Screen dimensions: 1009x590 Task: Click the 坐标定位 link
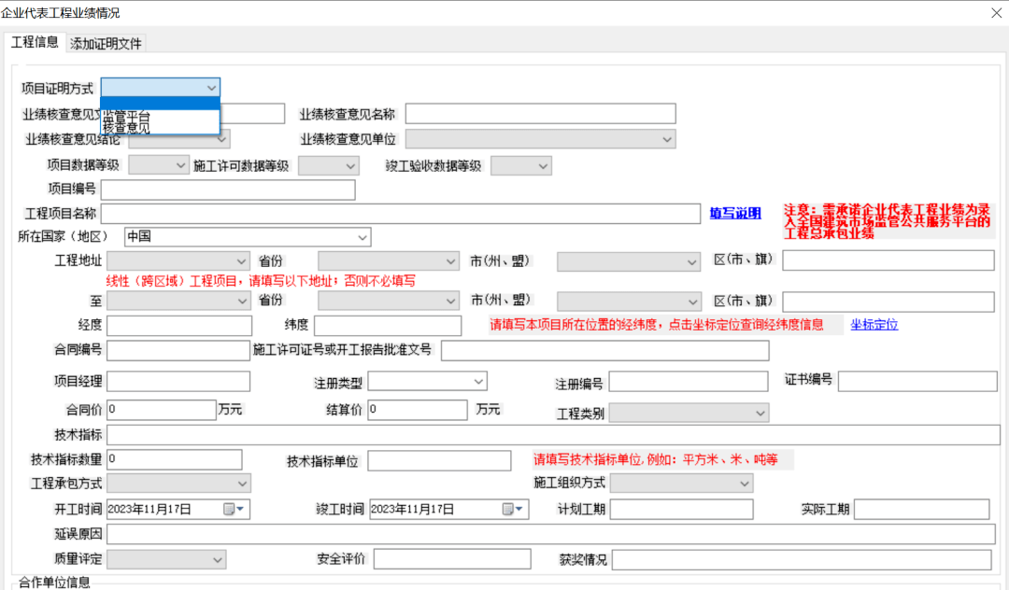(x=873, y=325)
